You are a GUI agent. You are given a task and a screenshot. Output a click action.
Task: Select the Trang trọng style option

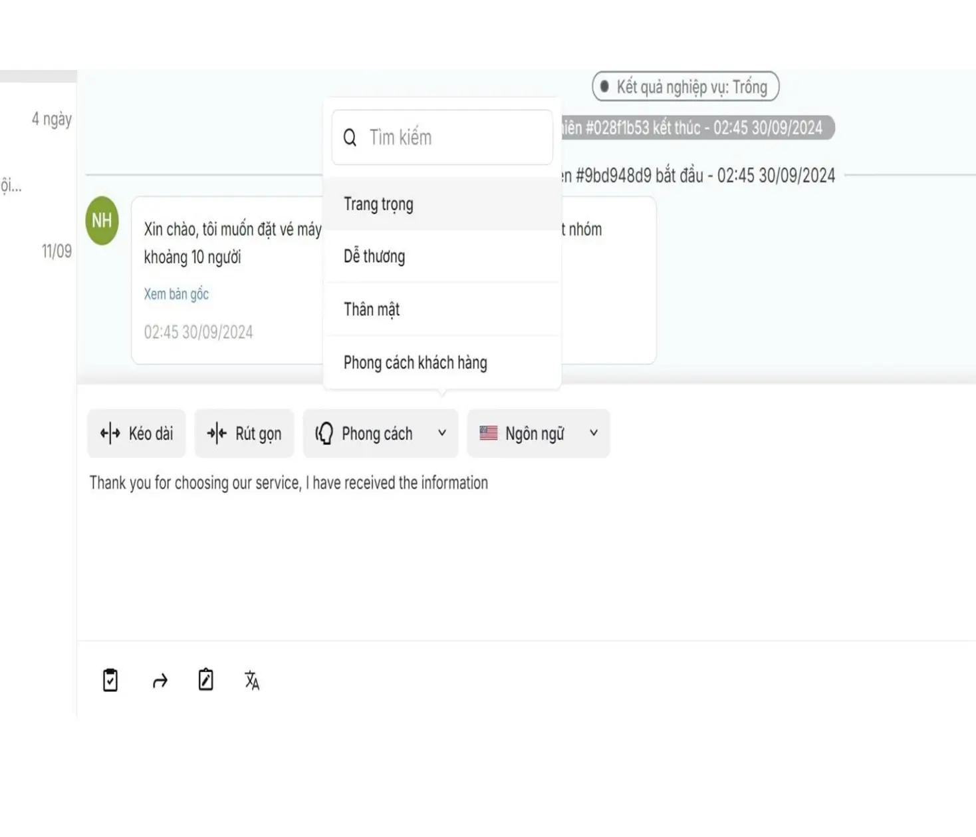tap(378, 204)
